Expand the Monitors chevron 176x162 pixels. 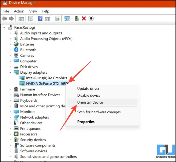[x=10, y=112]
